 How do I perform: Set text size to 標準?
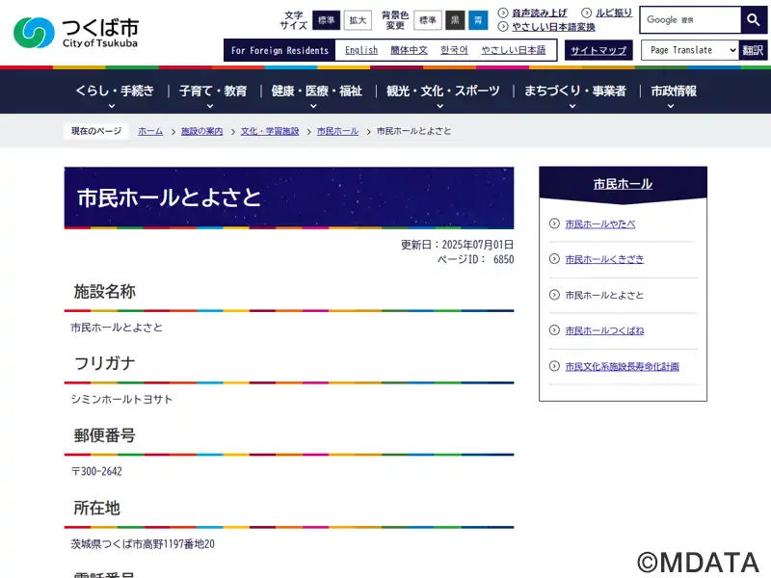(x=326, y=20)
